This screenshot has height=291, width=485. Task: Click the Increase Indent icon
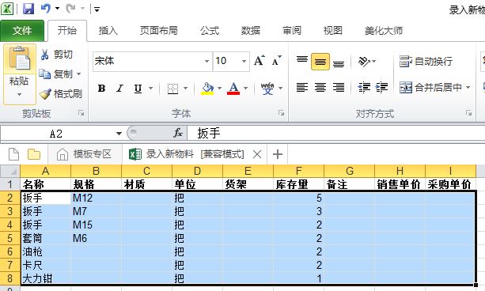coord(381,88)
